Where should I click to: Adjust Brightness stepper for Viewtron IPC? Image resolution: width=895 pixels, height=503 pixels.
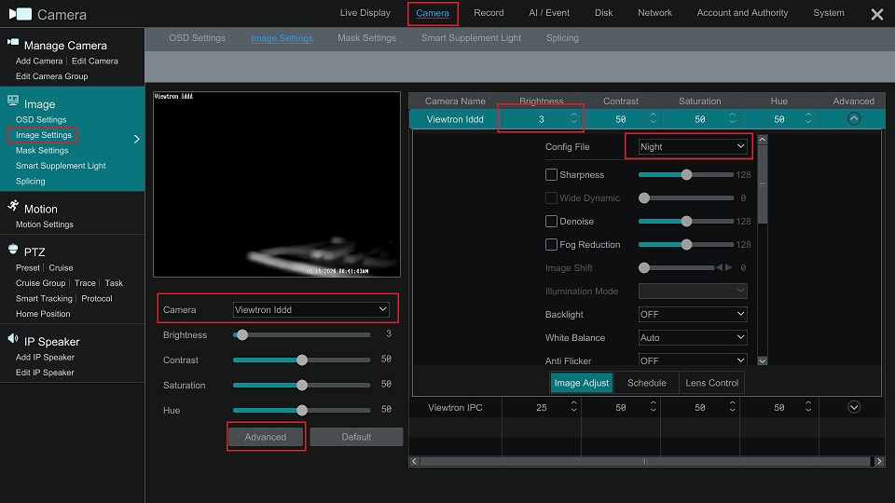(x=573, y=407)
